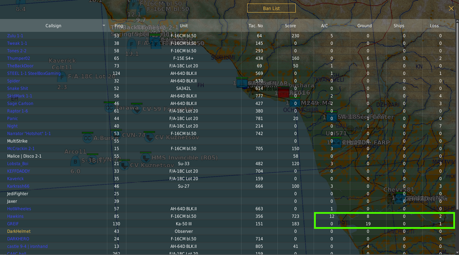Select observer DarkHelmet
The height and width of the screenshot is (255, 459).
pos(19,231)
